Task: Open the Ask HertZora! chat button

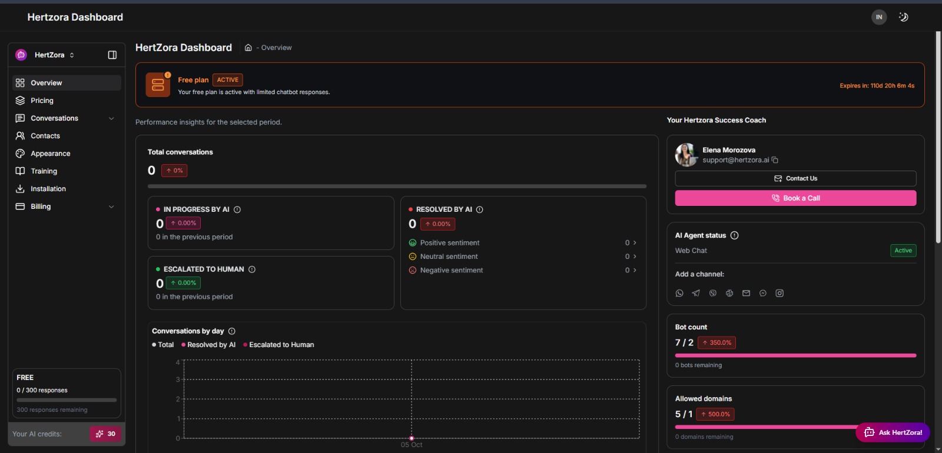Action: click(893, 432)
